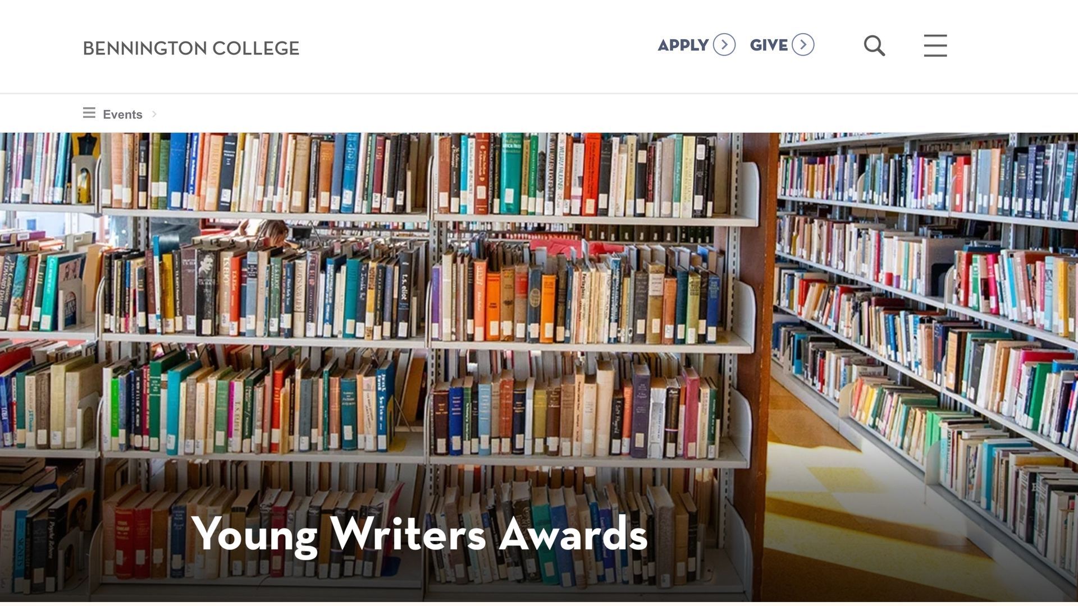Click the word COLLEGE in the logo
The width and height of the screenshot is (1078, 606).
tap(255, 48)
